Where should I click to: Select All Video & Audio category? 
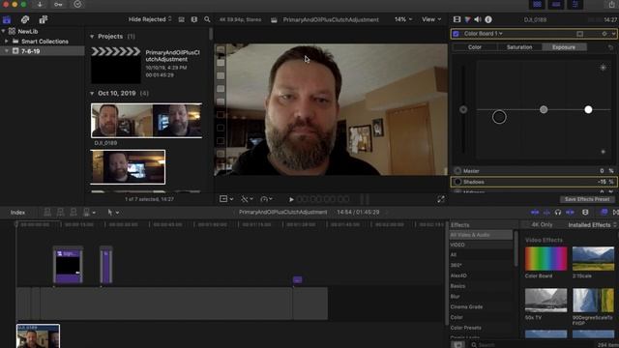coord(481,235)
